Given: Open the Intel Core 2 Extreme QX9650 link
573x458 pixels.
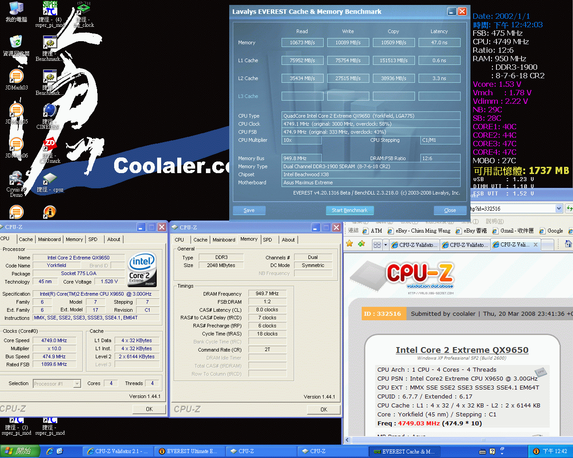Looking at the screenshot, I should point(462,350).
